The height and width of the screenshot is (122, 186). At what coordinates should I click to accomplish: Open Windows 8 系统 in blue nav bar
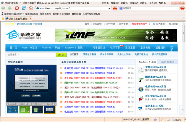[74, 48]
